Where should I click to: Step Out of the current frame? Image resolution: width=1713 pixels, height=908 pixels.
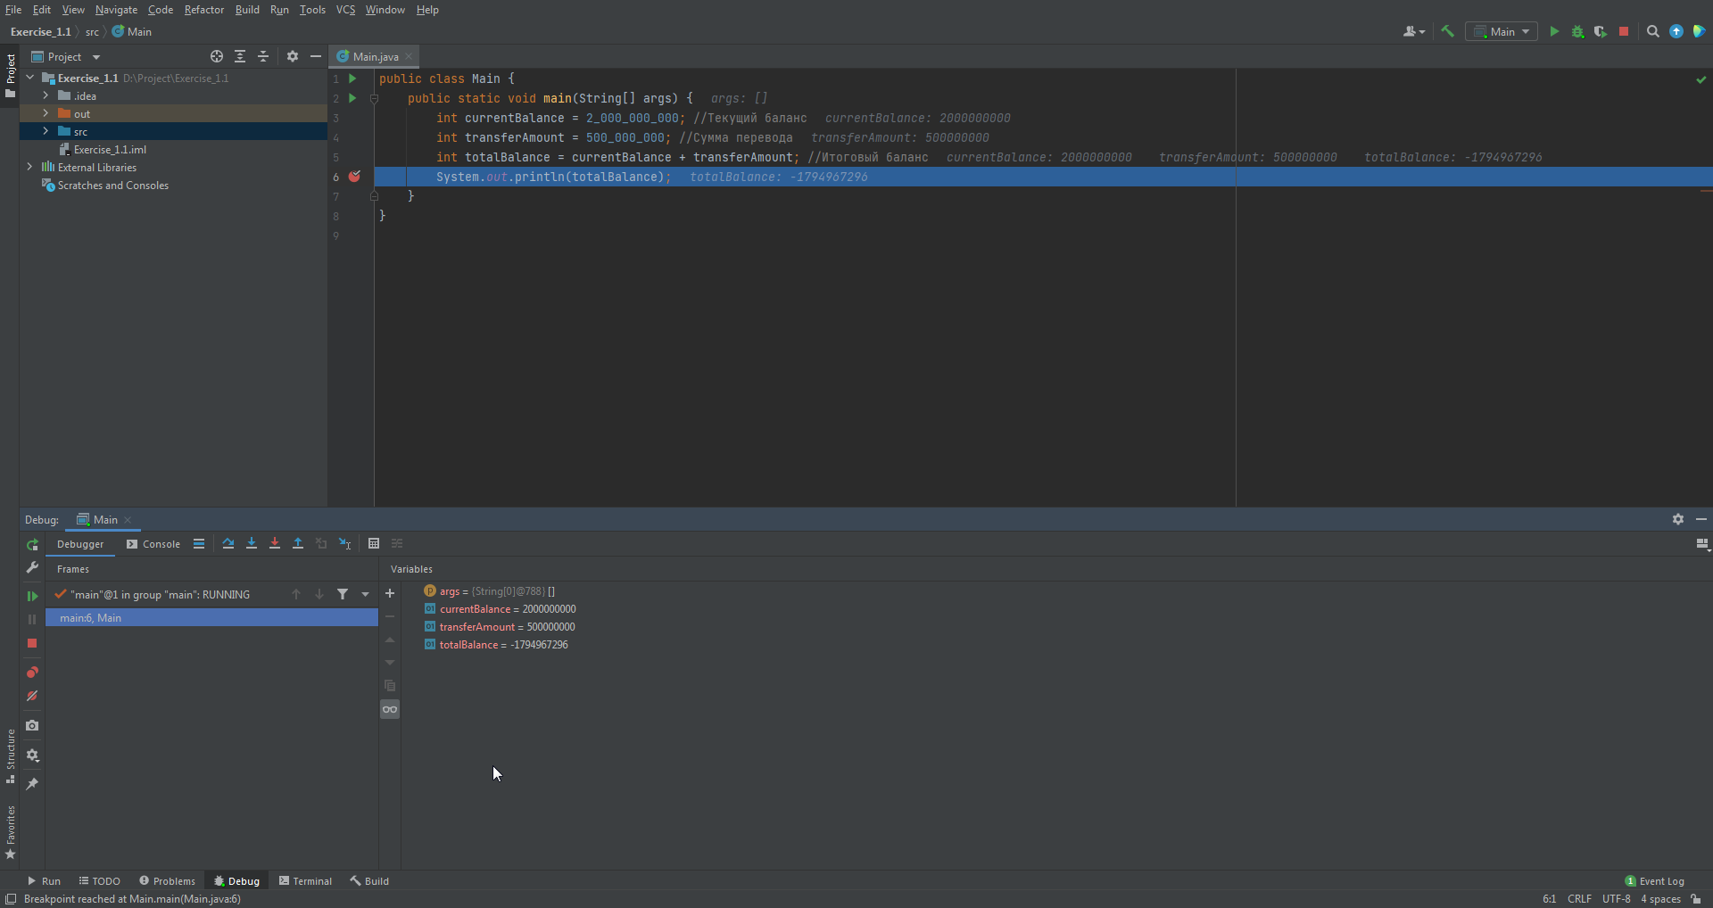coord(297,543)
